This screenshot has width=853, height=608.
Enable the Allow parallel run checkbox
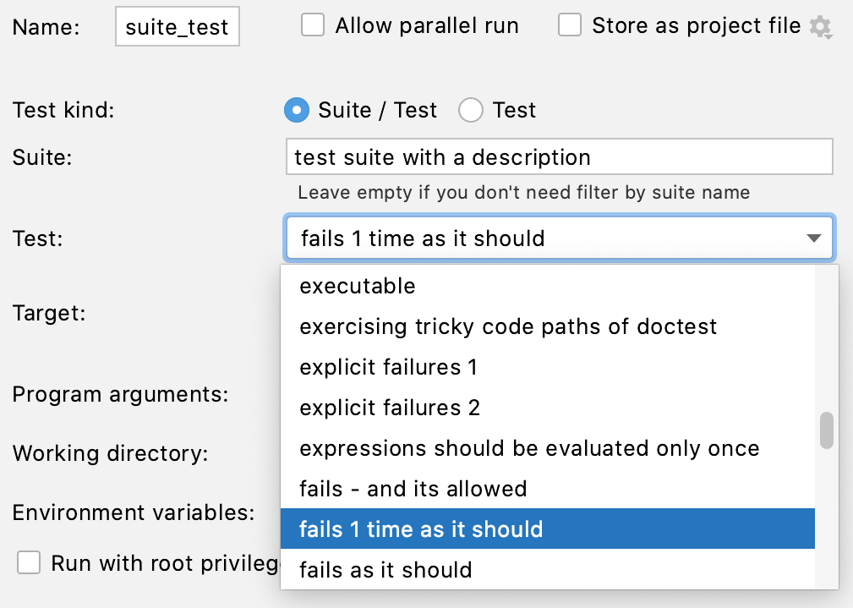pyautogui.click(x=313, y=25)
